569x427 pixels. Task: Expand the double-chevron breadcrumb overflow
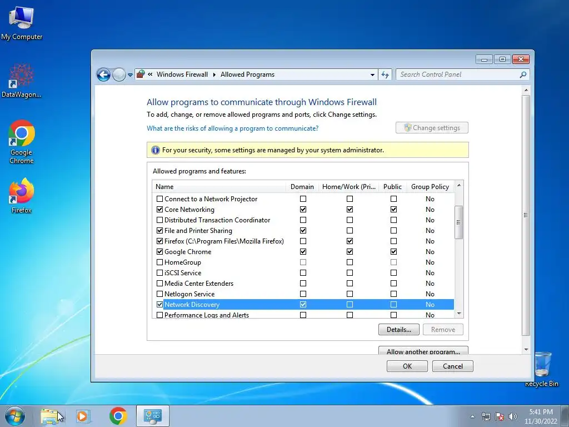[x=150, y=75]
